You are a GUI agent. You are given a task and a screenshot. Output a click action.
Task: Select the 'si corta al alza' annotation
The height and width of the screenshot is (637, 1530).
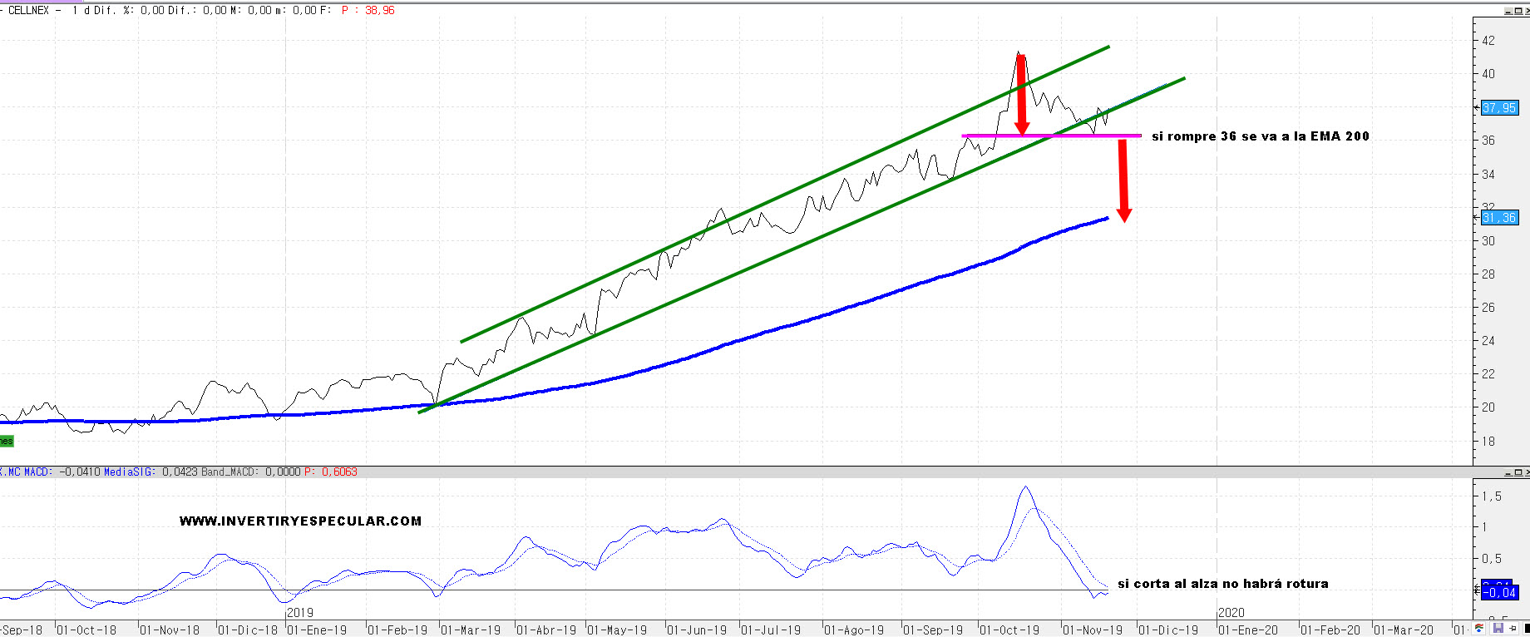tap(1222, 584)
